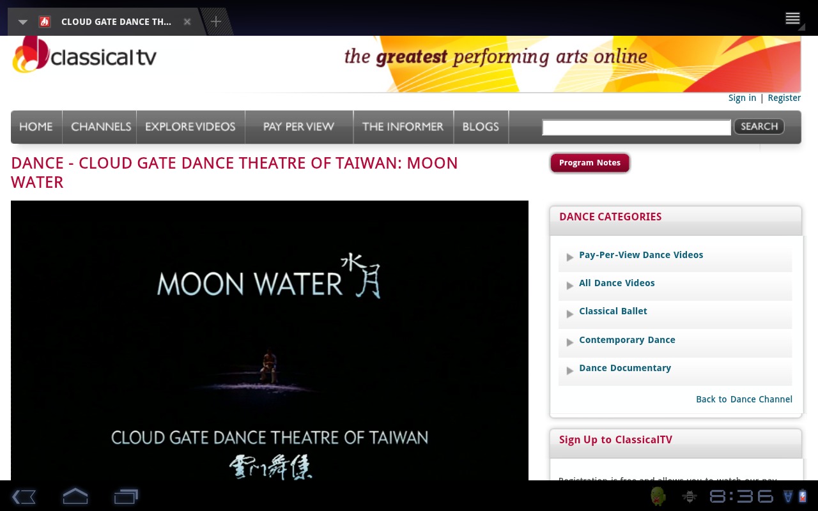
Task: Tap the Android back navigation icon
Action: 24,496
